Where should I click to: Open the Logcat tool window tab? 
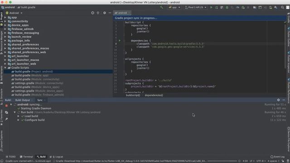[57, 157]
